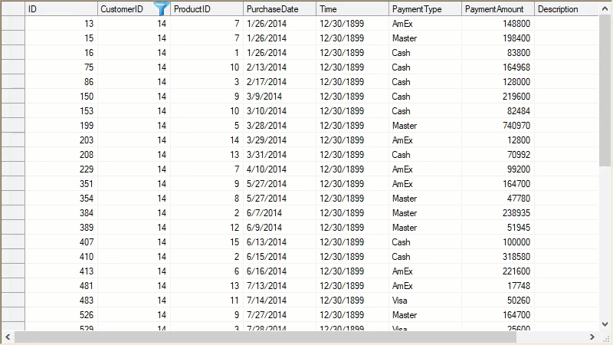This screenshot has height=345, width=613.
Task: Click PaymentAmount cell 198400
Action: pos(497,38)
